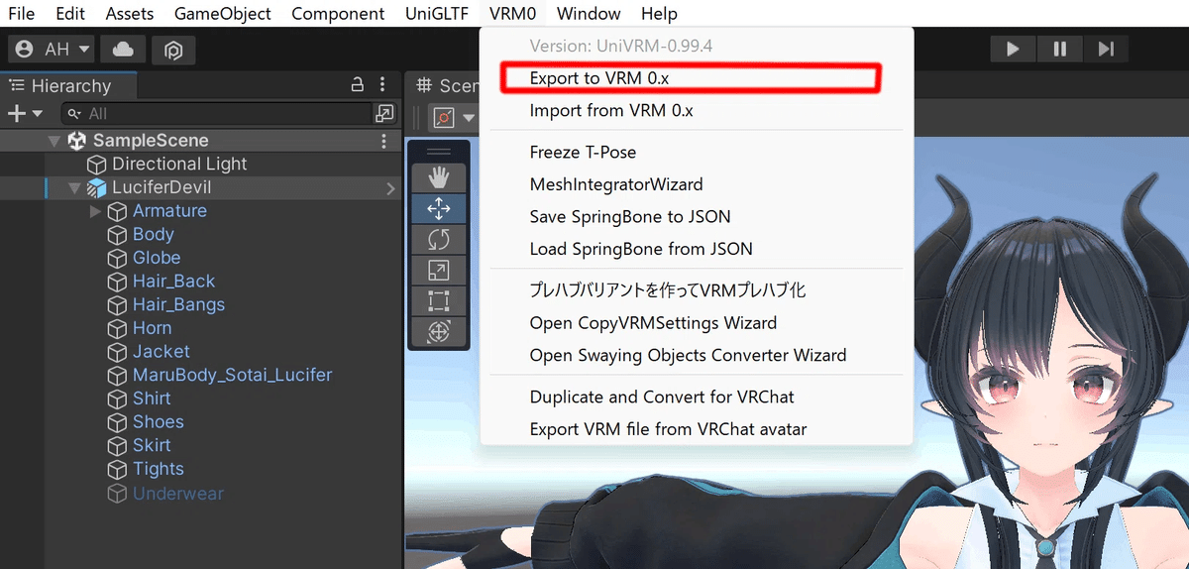Select the Rotate tool
Screen dimensions: 1189x569
tap(439, 239)
